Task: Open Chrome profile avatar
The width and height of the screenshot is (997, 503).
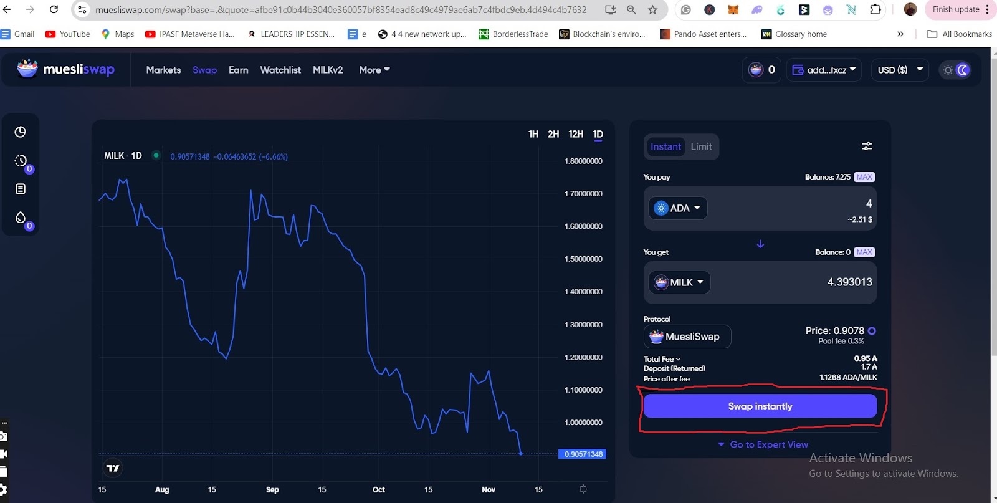Action: pyautogui.click(x=910, y=9)
